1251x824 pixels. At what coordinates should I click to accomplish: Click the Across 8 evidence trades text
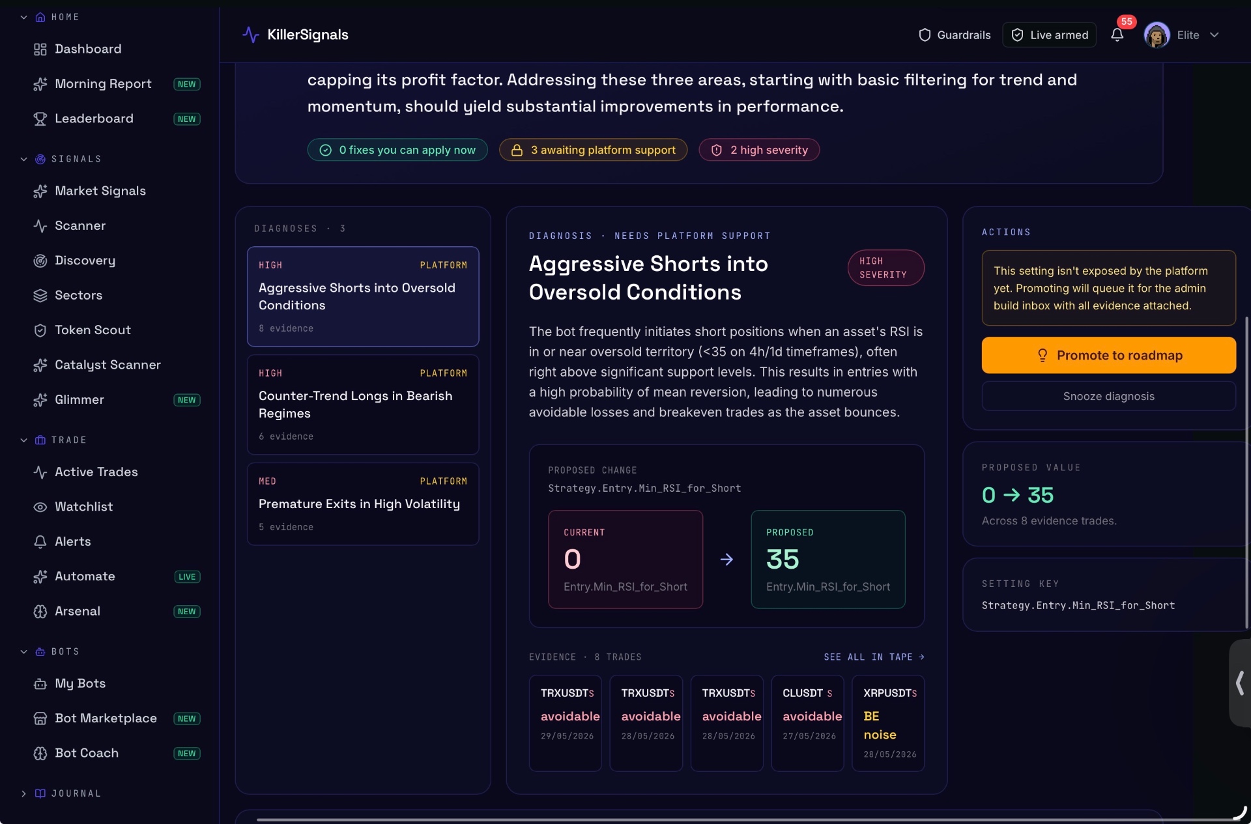1049,521
